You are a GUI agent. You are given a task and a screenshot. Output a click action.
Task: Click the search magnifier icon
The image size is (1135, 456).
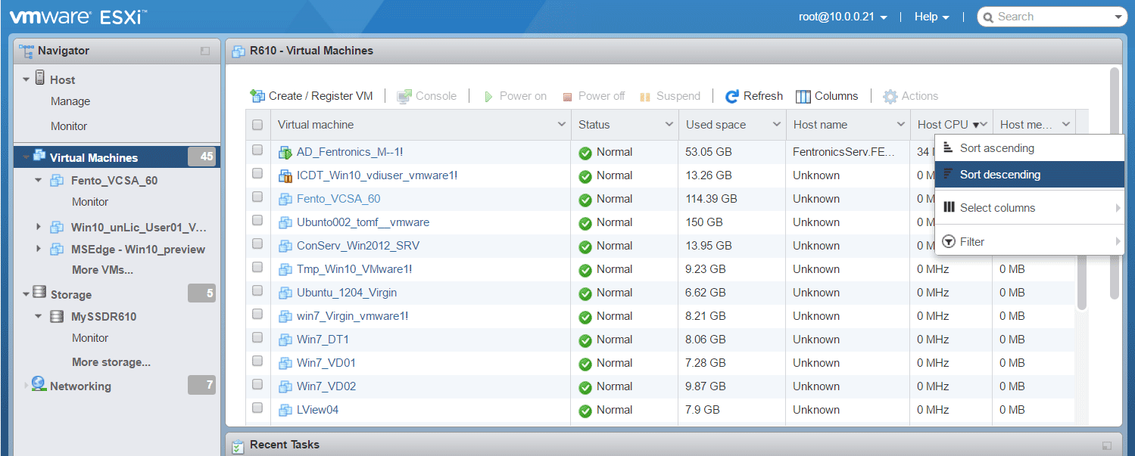coord(987,17)
